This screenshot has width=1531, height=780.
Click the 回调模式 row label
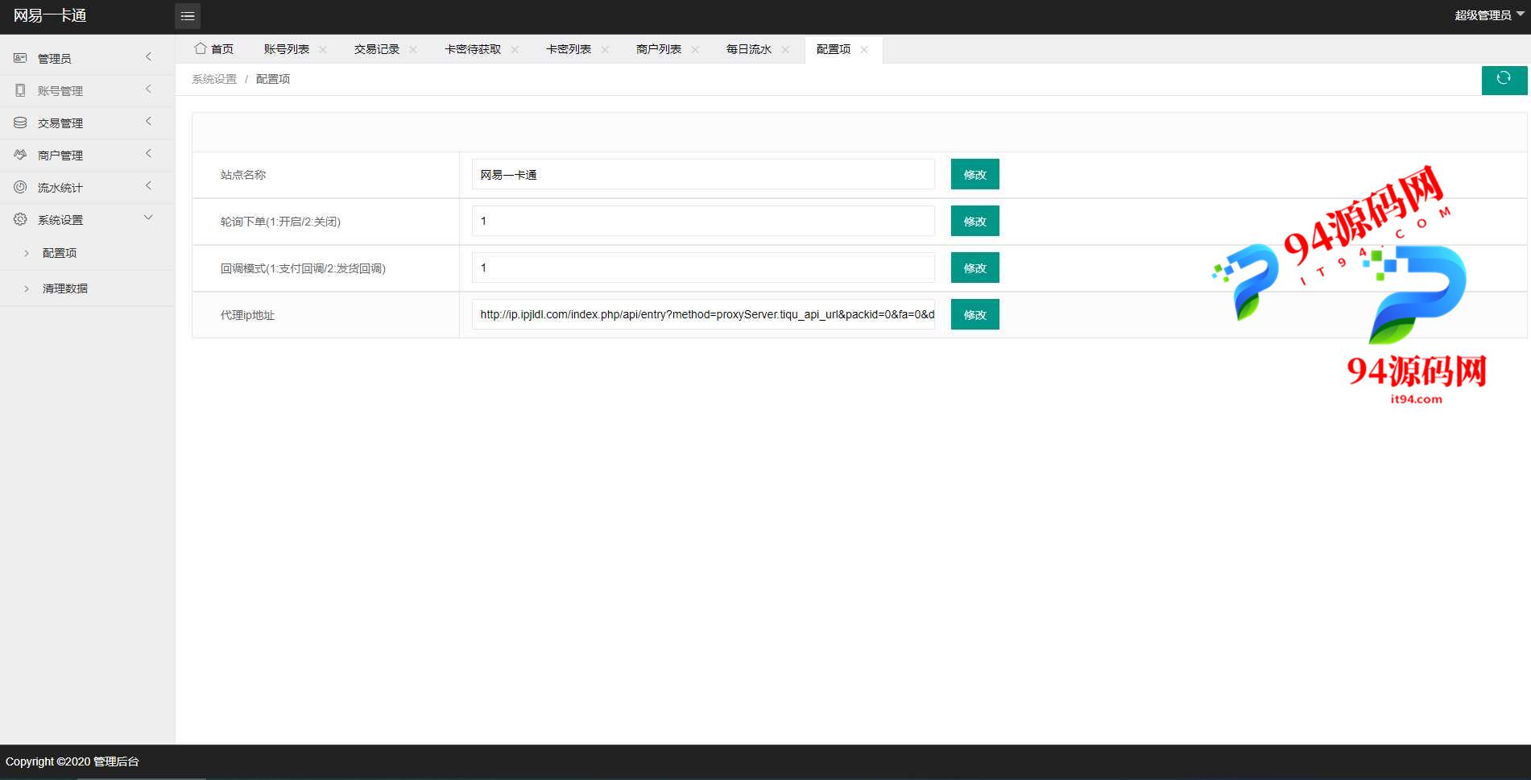point(303,268)
